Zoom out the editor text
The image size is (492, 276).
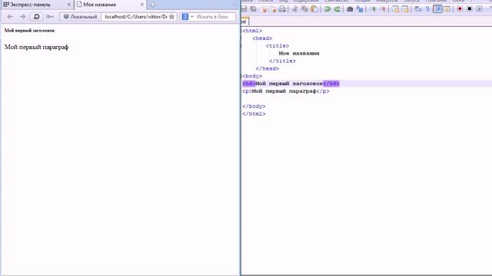pos(383,9)
